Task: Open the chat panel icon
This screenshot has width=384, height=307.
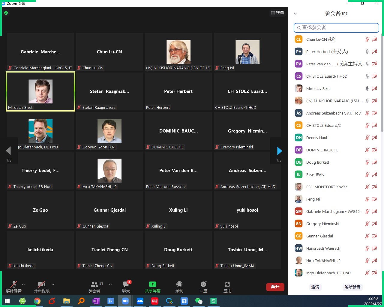Action: 126,285
